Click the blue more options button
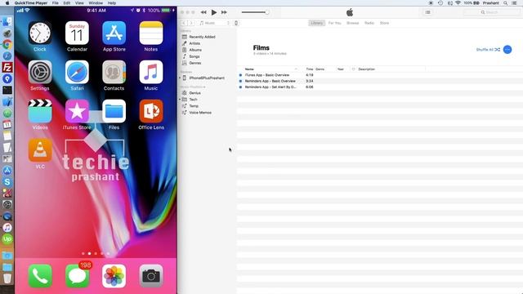The image size is (523, 294). coord(507,50)
